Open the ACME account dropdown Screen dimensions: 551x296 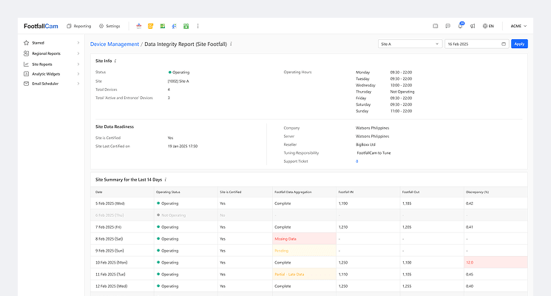(518, 26)
